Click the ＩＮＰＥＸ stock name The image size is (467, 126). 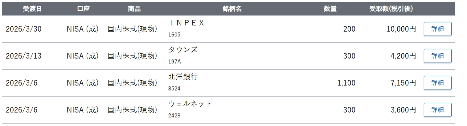click(187, 23)
